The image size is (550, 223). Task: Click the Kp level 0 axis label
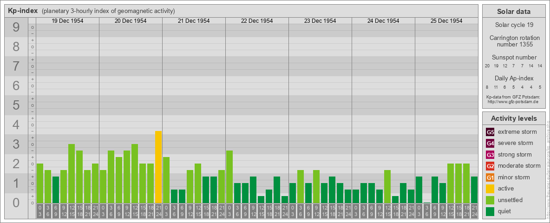(16, 203)
